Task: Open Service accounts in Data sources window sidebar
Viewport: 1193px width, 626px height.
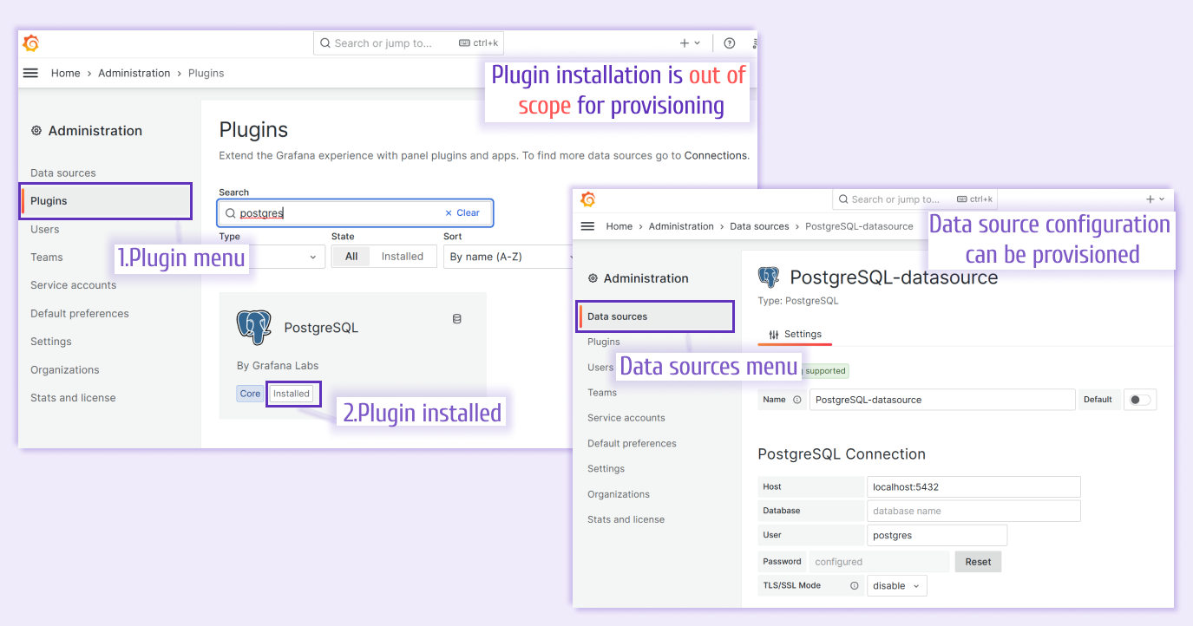Action: 626,418
